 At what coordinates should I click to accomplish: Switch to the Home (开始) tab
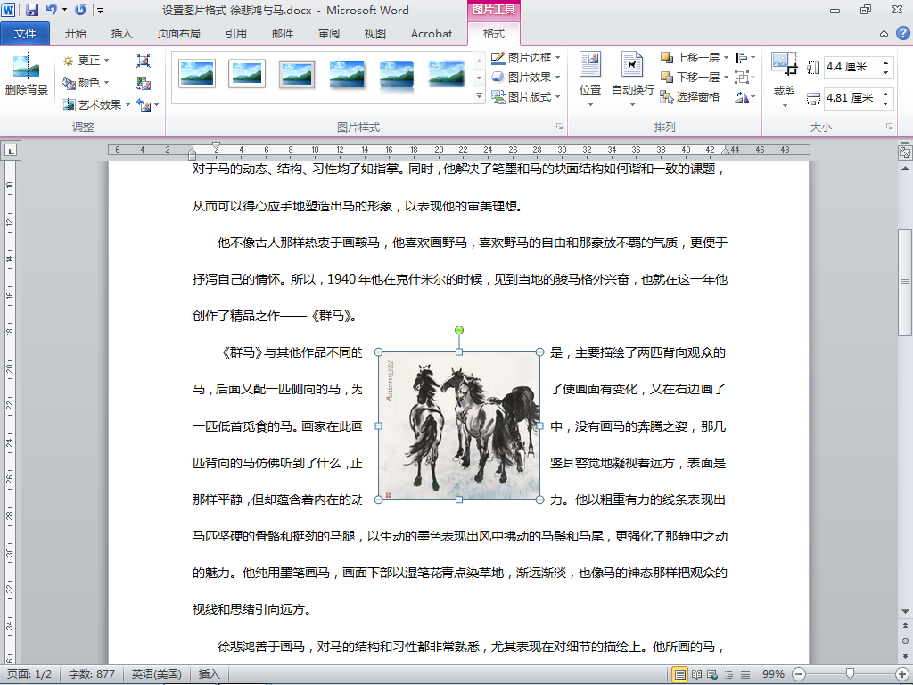point(76,33)
